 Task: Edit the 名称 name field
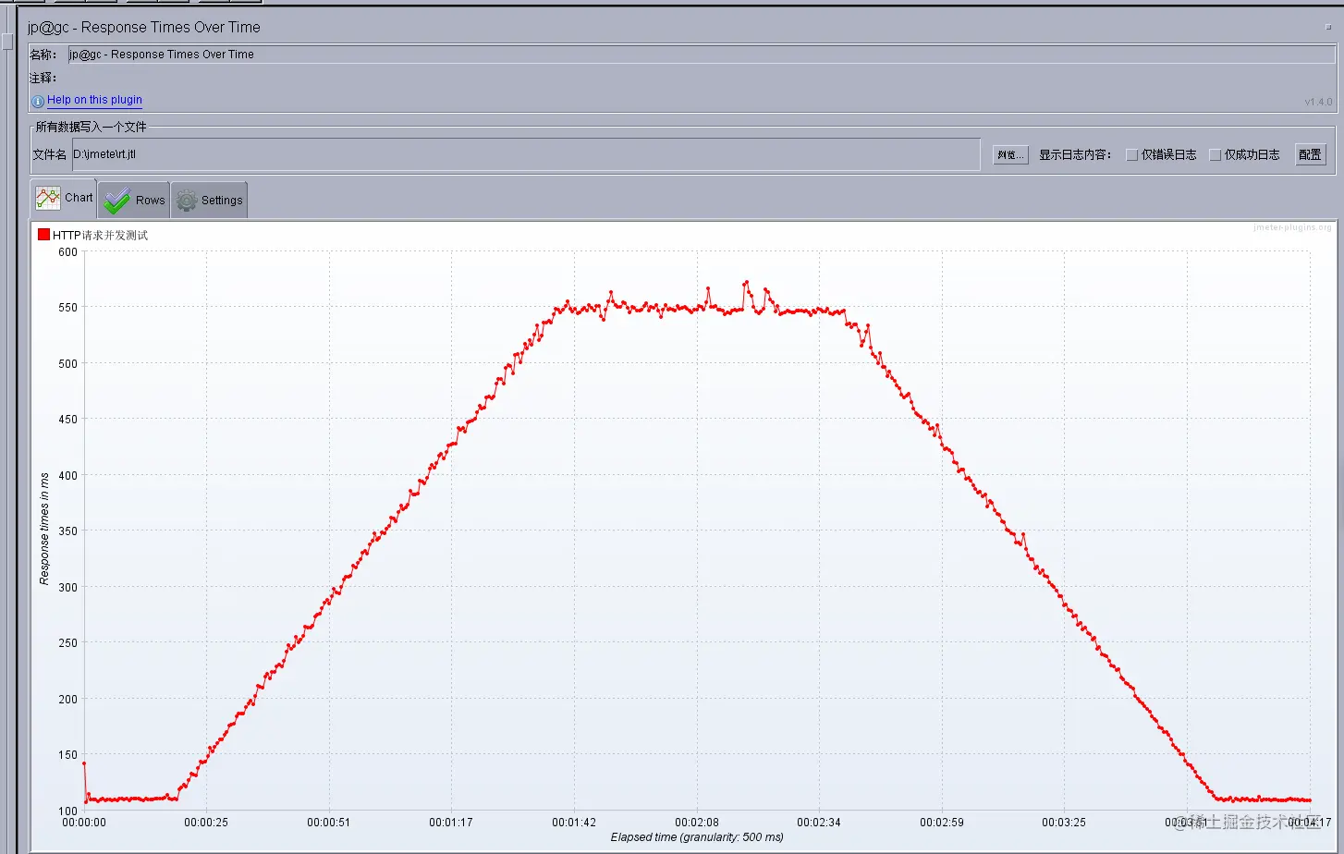(702, 55)
